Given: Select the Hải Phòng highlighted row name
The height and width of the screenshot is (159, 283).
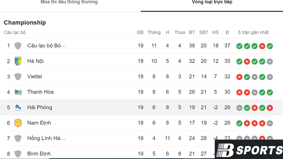Looking at the screenshot, I should click(40, 107).
